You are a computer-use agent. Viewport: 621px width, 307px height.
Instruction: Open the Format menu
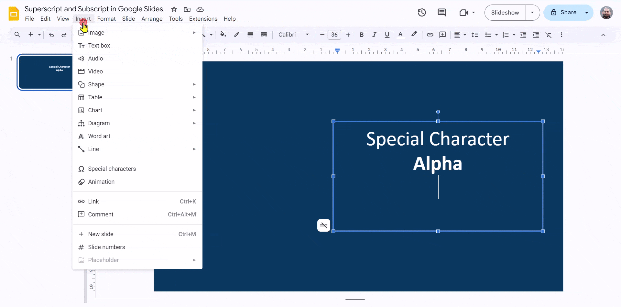(106, 19)
